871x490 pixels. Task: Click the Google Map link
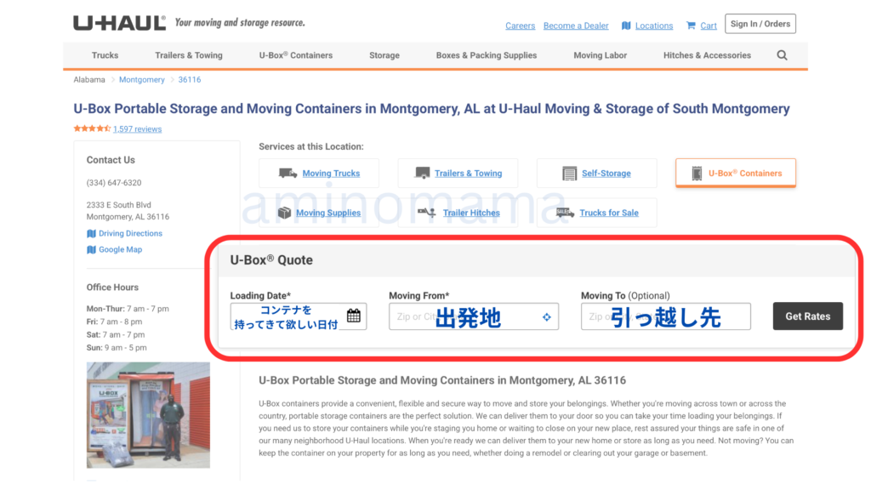(121, 249)
